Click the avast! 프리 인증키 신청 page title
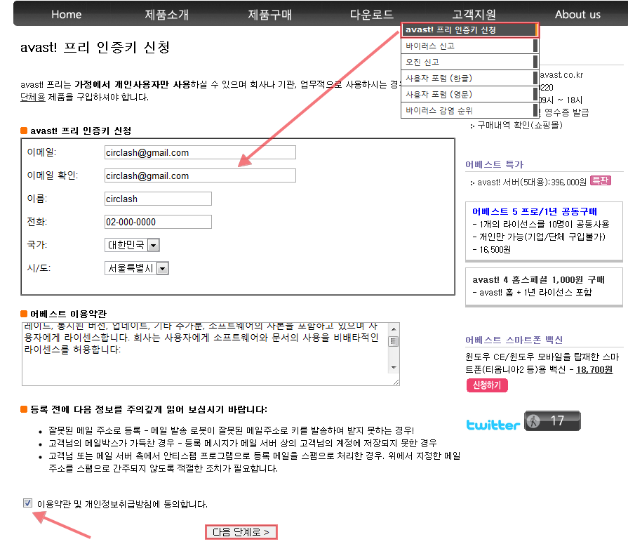The height and width of the screenshot is (544, 628). (95, 47)
